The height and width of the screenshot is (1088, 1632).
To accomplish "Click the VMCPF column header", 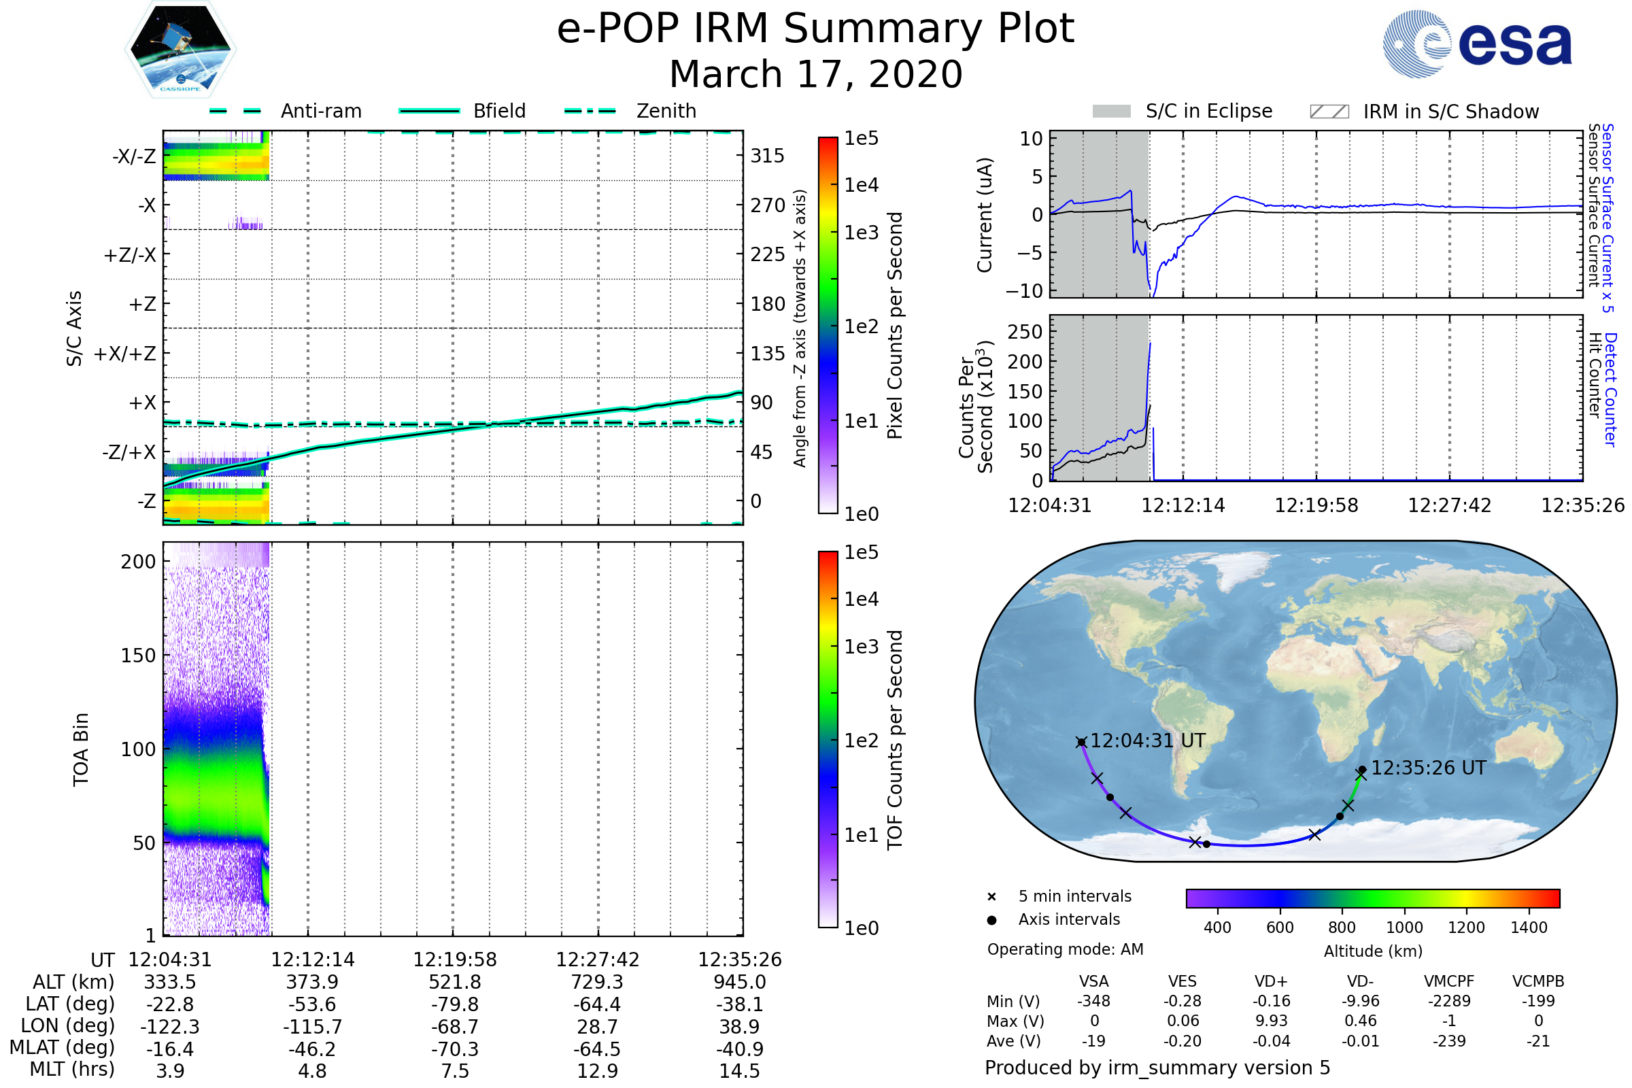I will (x=1448, y=981).
